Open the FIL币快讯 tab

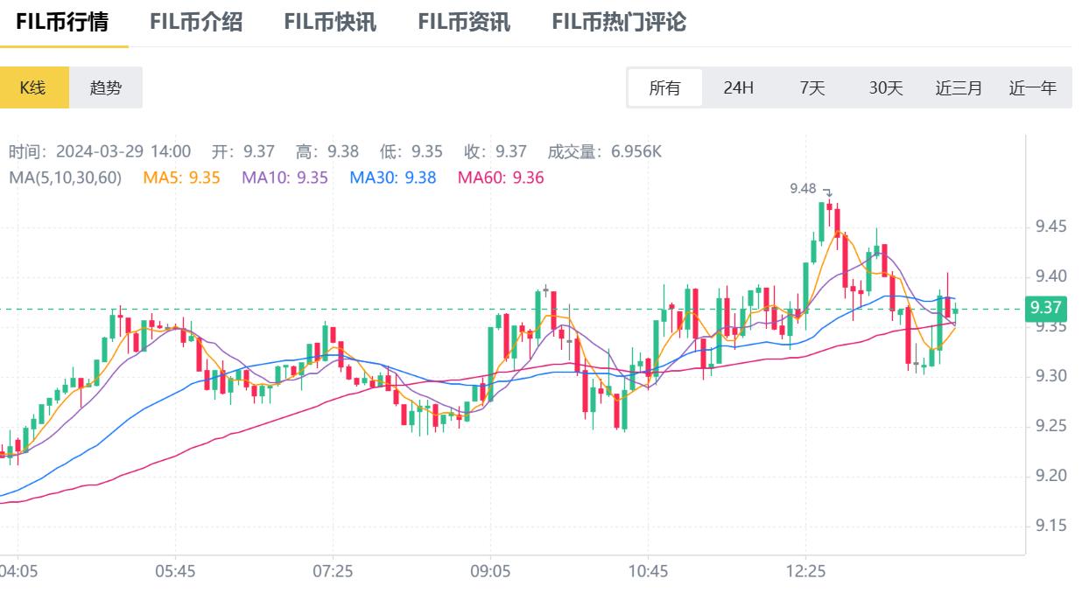click(x=330, y=22)
